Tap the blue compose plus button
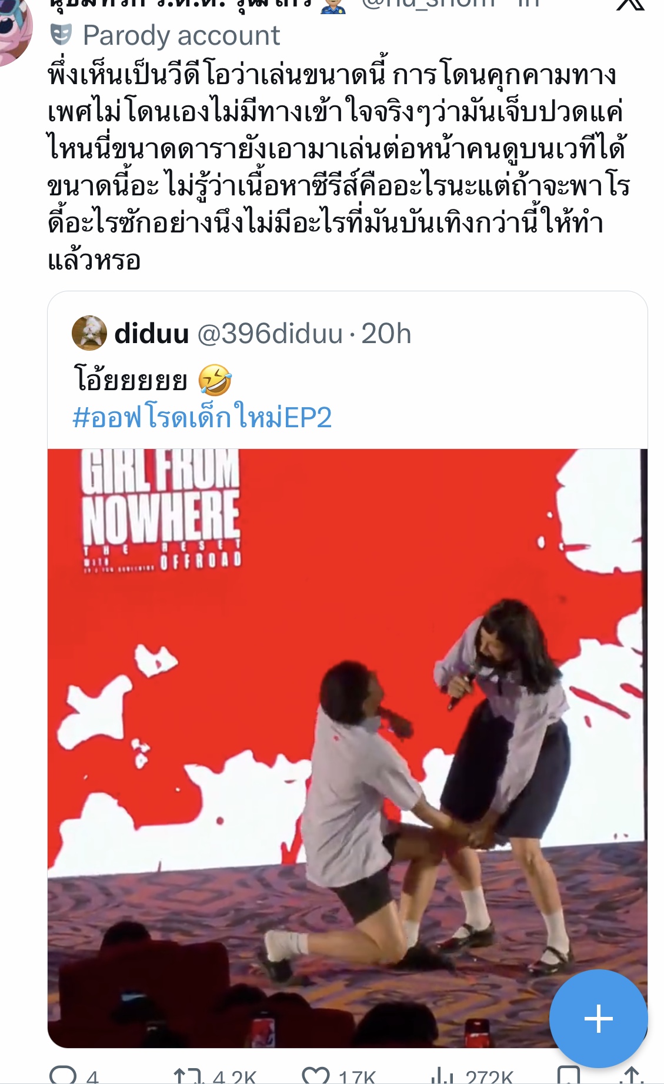The width and height of the screenshot is (664, 1084). (599, 1019)
